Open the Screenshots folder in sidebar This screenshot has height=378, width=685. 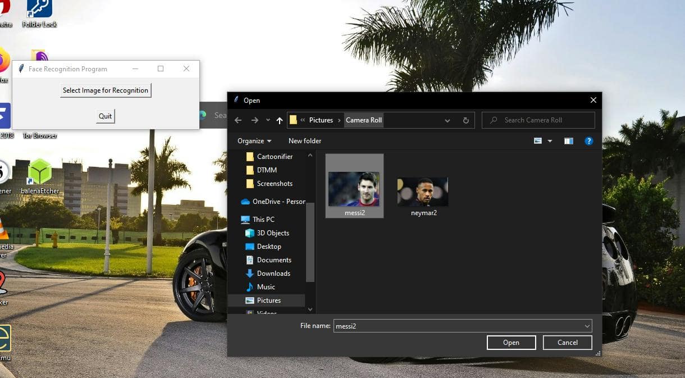269,184
